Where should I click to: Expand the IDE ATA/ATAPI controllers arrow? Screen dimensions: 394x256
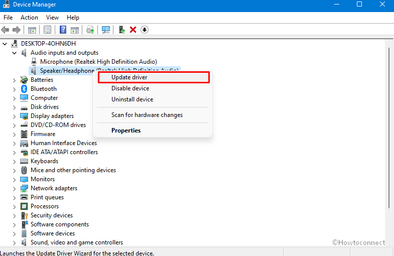(x=15, y=153)
